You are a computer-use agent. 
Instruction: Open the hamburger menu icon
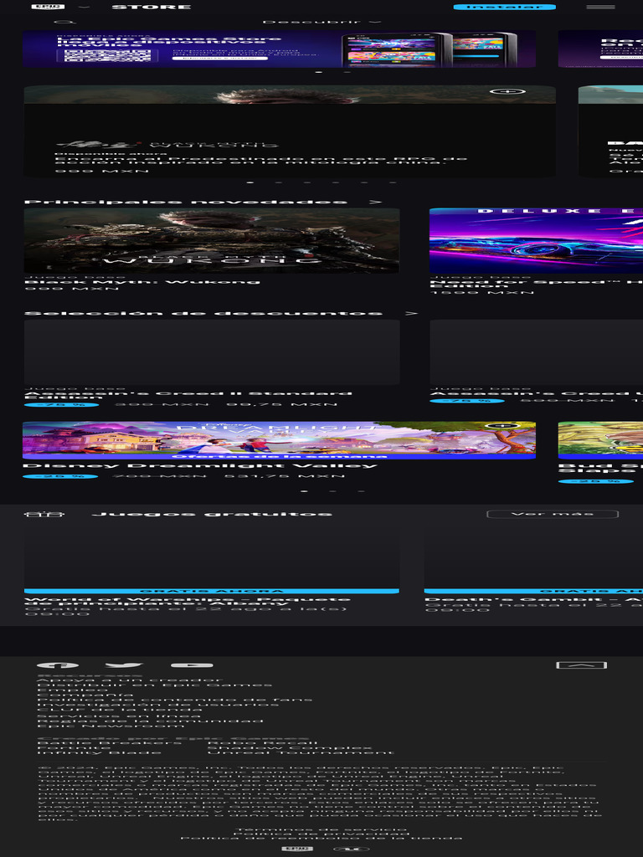click(x=600, y=7)
